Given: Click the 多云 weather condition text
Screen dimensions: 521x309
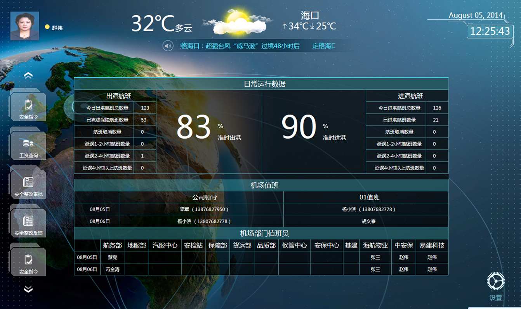Looking at the screenshot, I should point(184,28).
